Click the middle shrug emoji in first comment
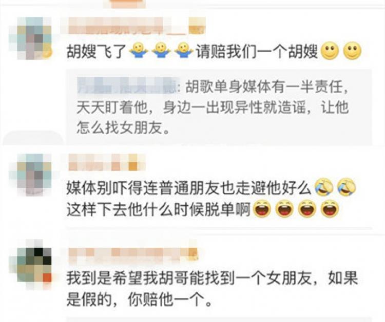Viewport: 385px width, 322px height. [161, 51]
